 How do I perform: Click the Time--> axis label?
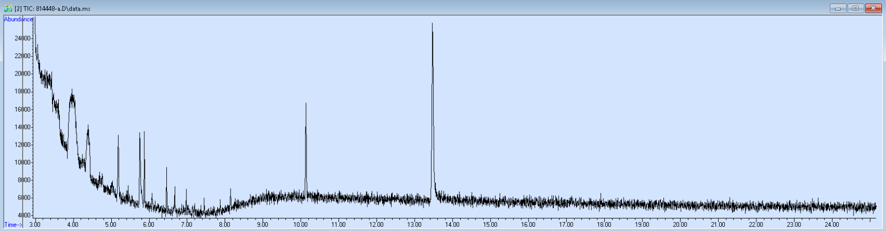(13, 225)
